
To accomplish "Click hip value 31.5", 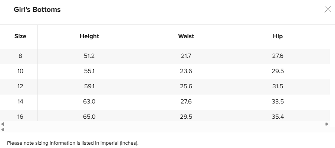I will 278,86.
